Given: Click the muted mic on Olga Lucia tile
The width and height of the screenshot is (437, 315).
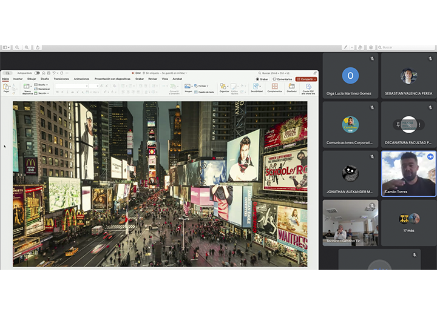Looking at the screenshot, I should click(372, 59).
